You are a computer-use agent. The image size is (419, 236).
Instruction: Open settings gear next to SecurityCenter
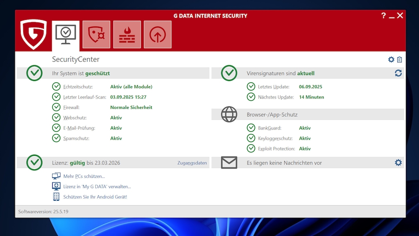(391, 59)
